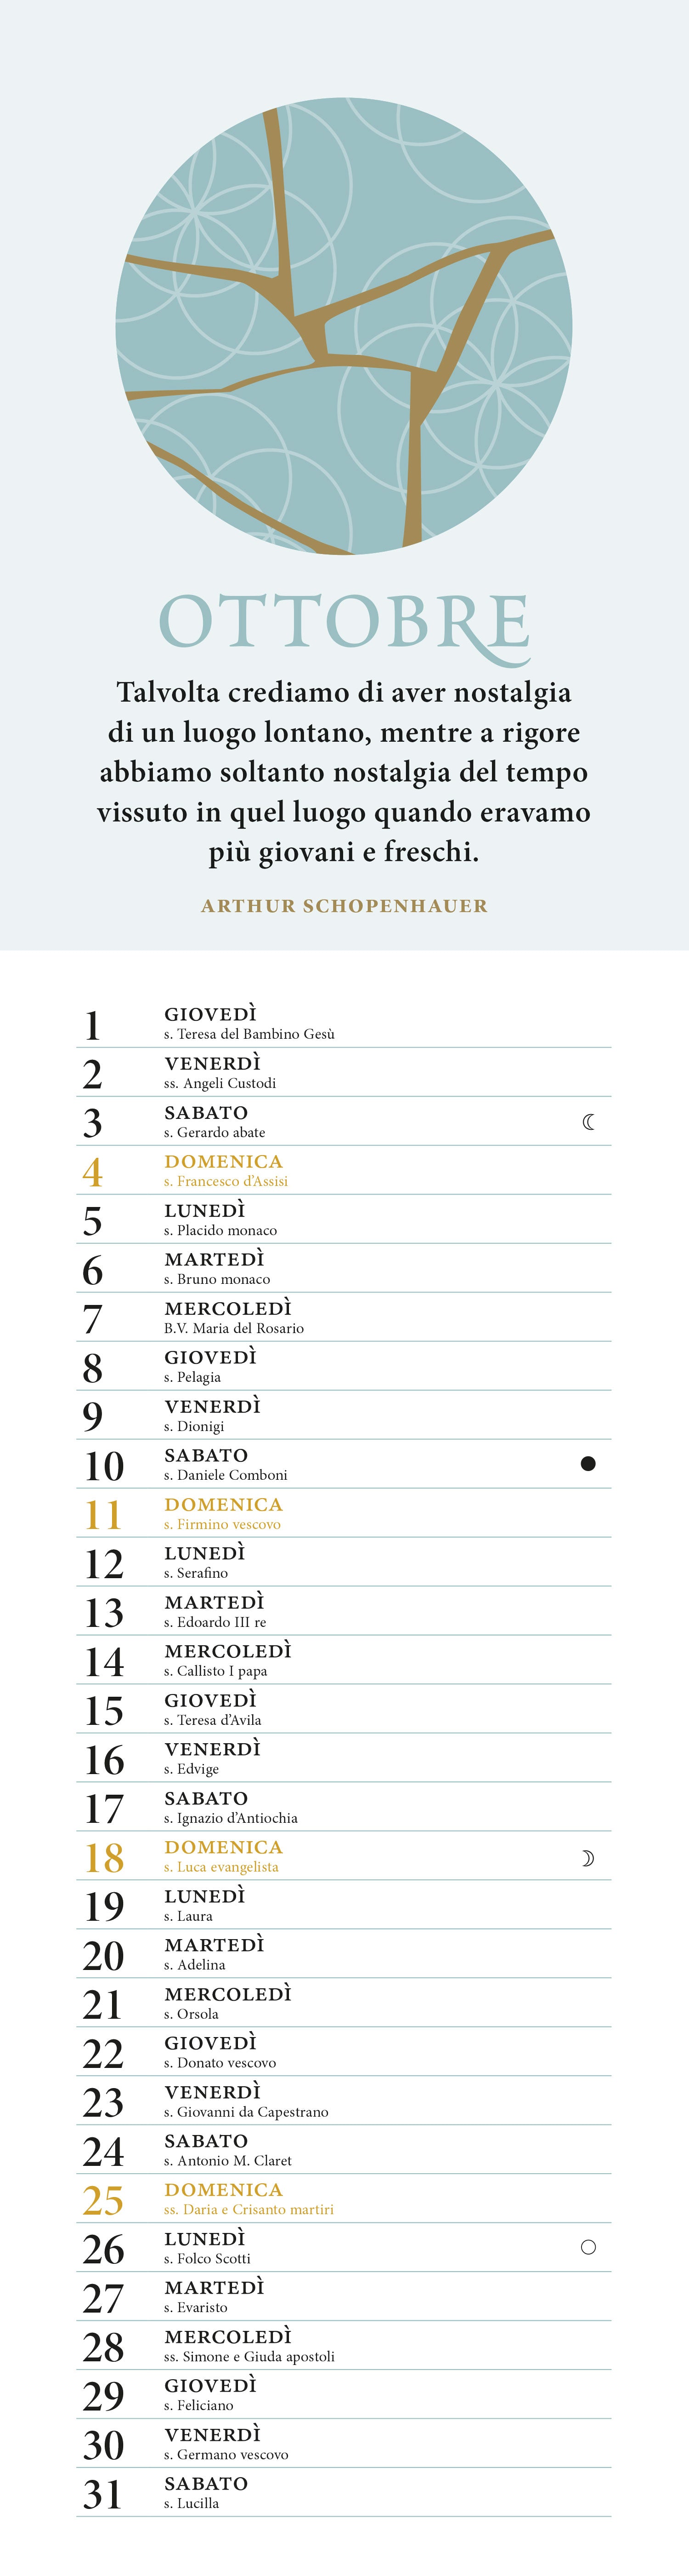Select the golden day number 11
The height and width of the screenshot is (2576, 689).
[103, 1515]
